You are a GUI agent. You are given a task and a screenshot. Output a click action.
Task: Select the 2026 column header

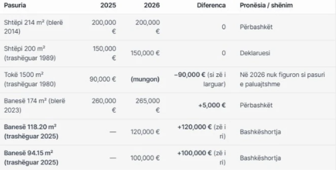pyautogui.click(x=152, y=6)
